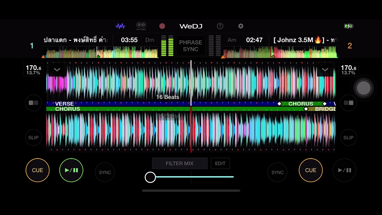Tap deck 2 remaining time 02:47
The image size is (382, 215).
coord(254,40)
